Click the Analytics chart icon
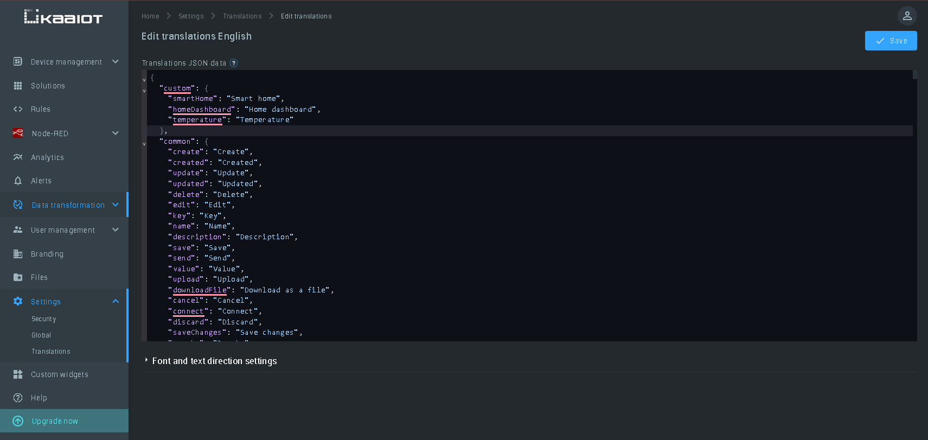 point(18,157)
